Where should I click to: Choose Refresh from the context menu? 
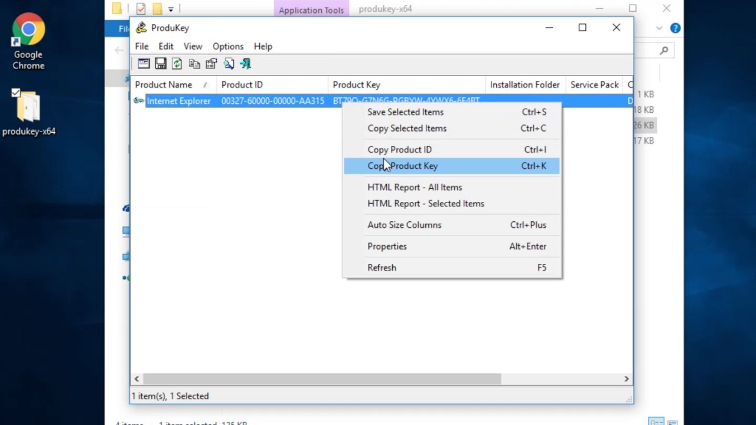point(452,267)
